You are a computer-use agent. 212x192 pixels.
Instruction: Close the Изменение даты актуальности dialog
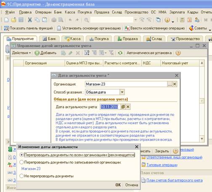137,147
